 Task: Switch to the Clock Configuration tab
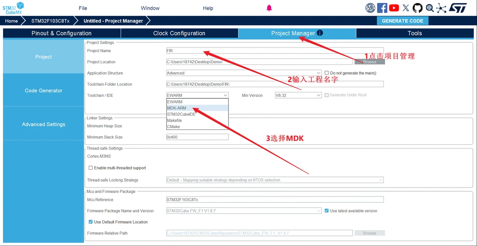tap(179, 33)
